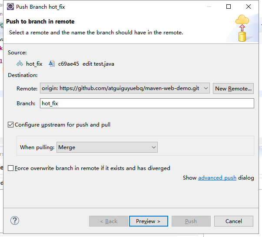Click the hot_fix source branch name

34,64
